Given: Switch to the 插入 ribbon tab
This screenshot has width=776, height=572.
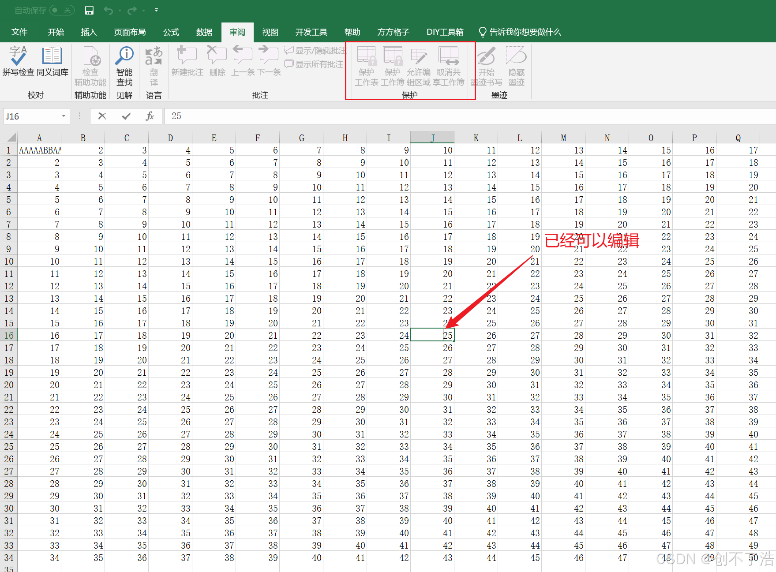Looking at the screenshot, I should 89,32.
